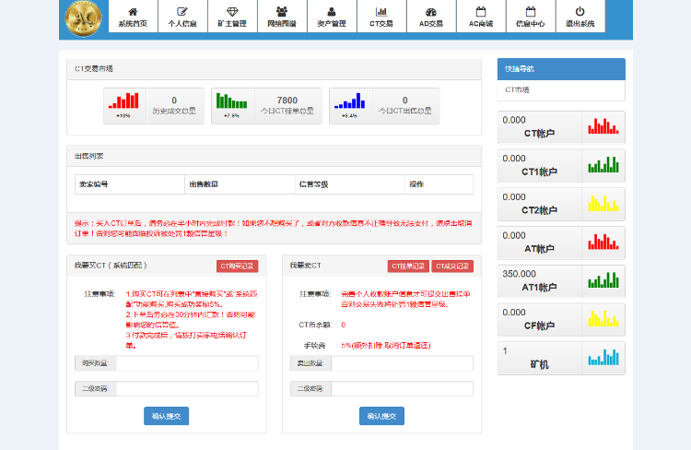
Task: Click the 350.000 AT1帐户 balance
Action: pyautogui.click(x=519, y=274)
